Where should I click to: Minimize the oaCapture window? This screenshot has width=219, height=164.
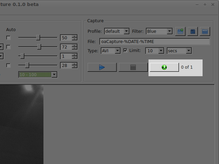tap(197, 5)
